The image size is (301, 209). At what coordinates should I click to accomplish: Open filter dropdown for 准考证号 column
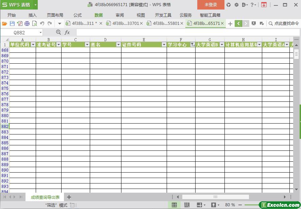(59, 45)
